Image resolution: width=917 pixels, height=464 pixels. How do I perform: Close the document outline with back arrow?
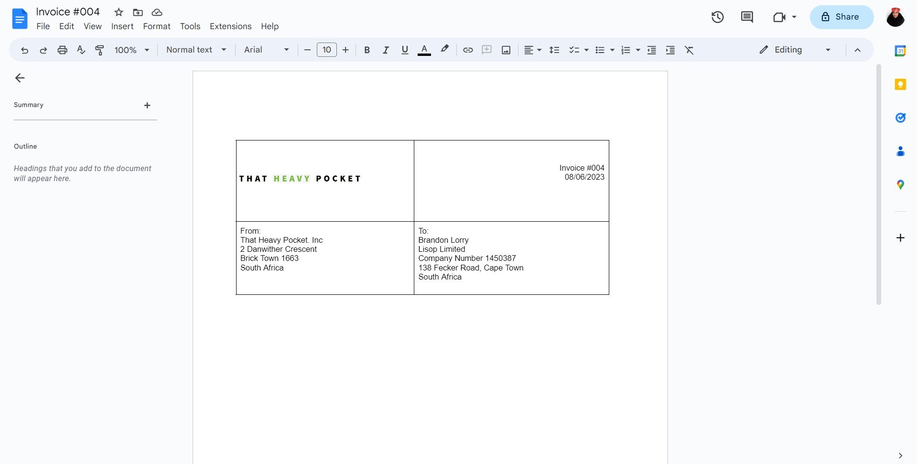click(20, 78)
